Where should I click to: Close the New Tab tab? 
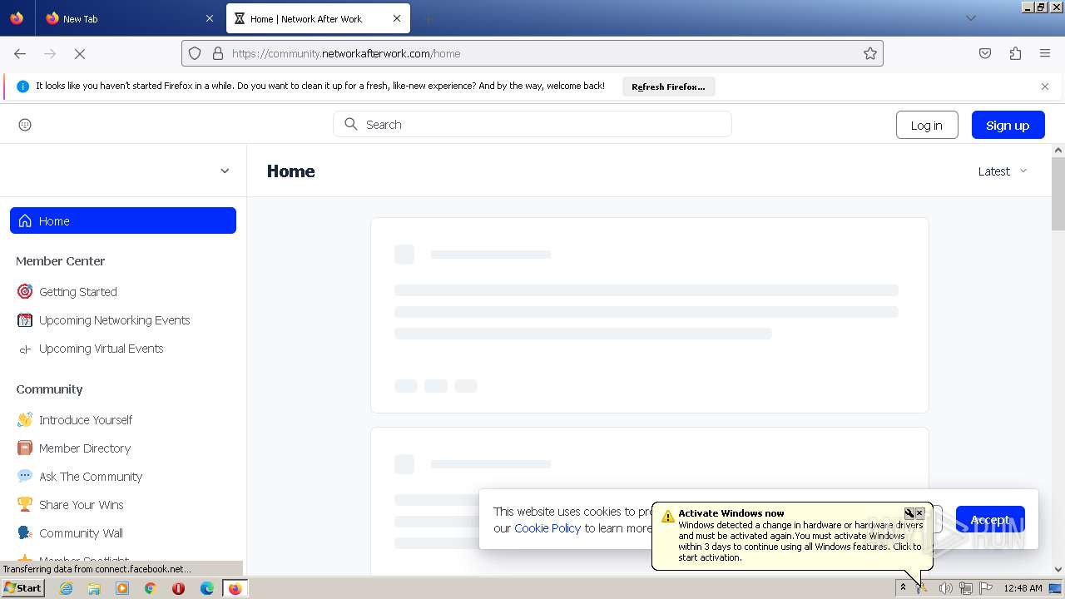pos(209,18)
